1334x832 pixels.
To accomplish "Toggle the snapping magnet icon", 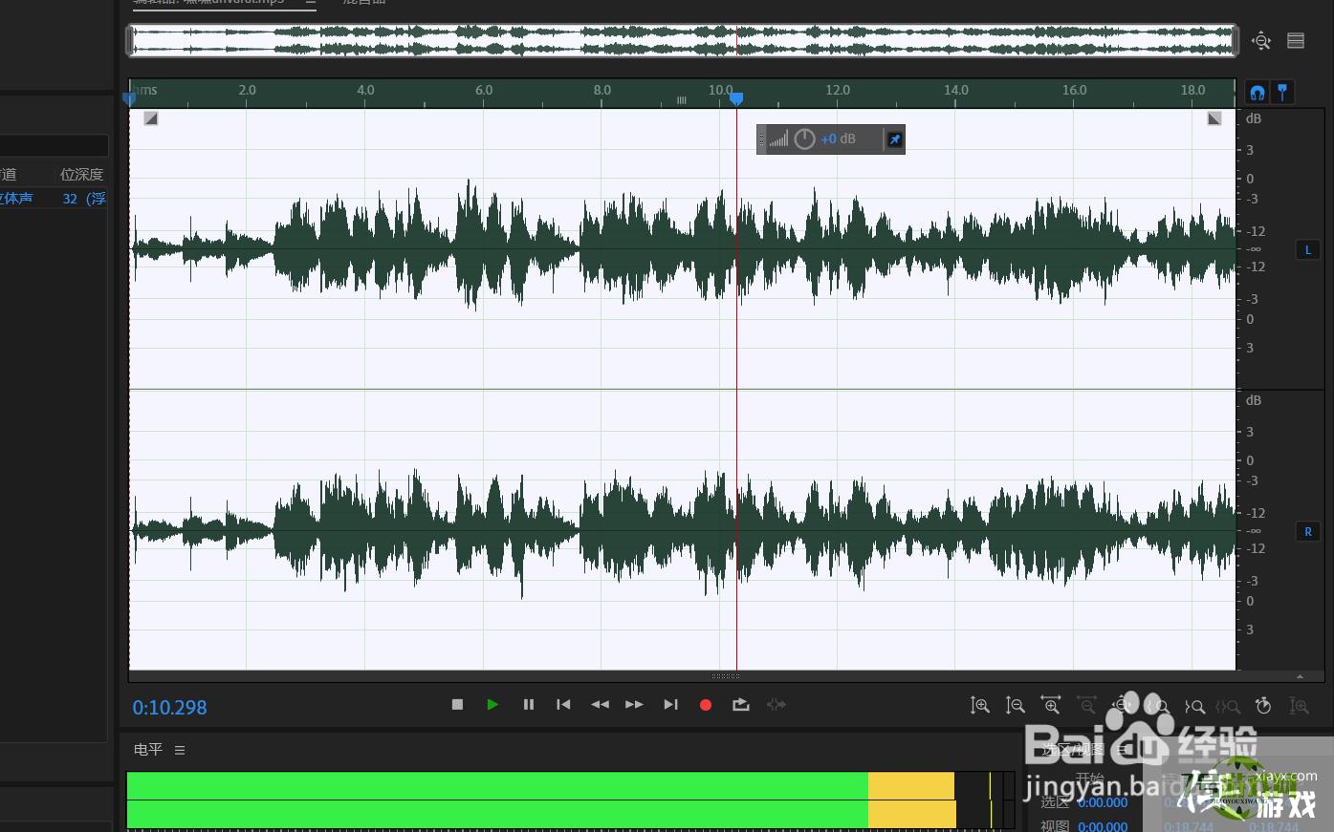I will (1257, 93).
